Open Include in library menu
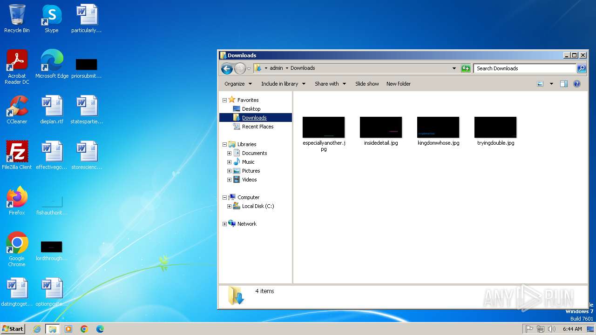The width and height of the screenshot is (596, 335). [283, 84]
